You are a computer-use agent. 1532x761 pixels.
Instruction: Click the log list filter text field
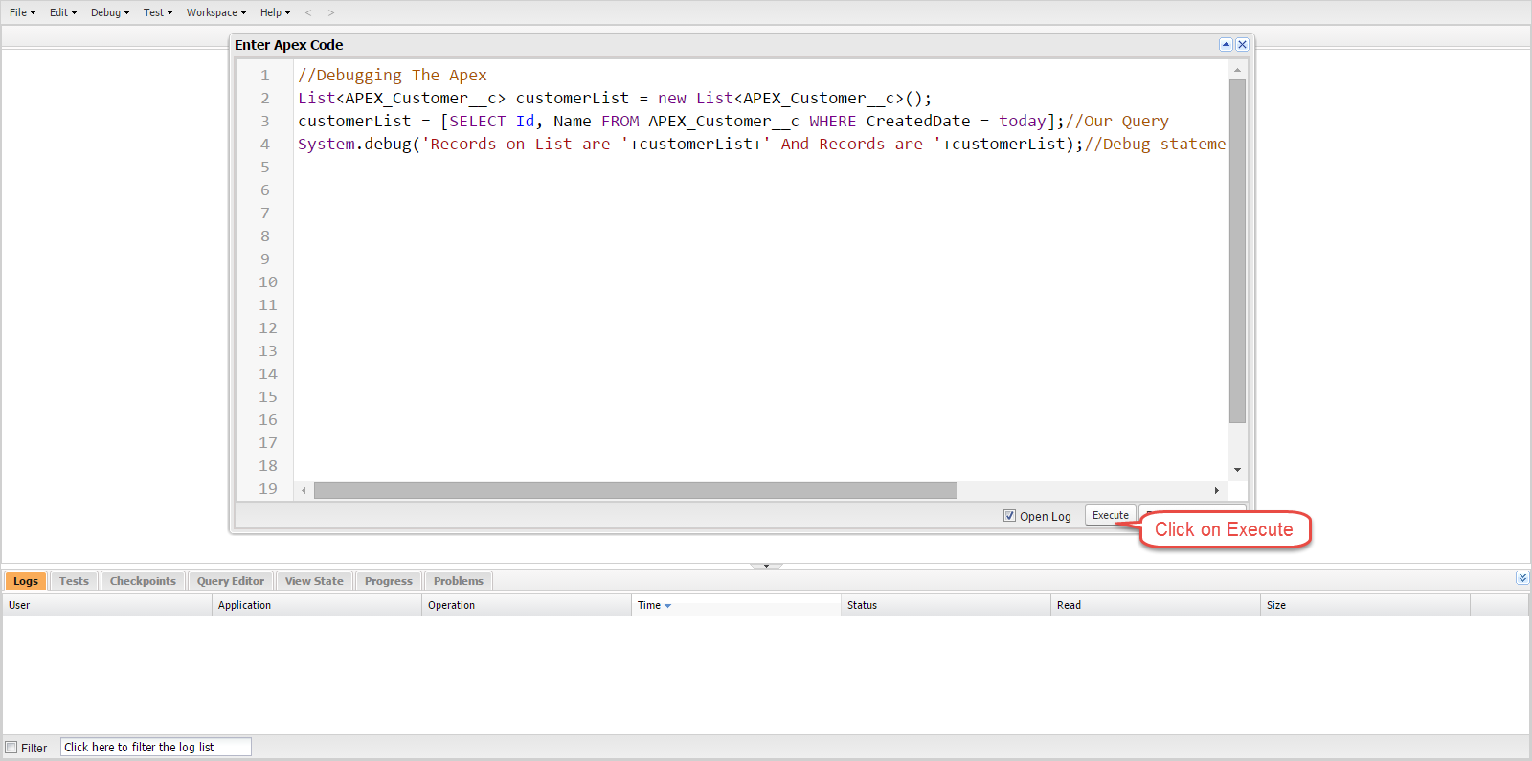coord(156,748)
